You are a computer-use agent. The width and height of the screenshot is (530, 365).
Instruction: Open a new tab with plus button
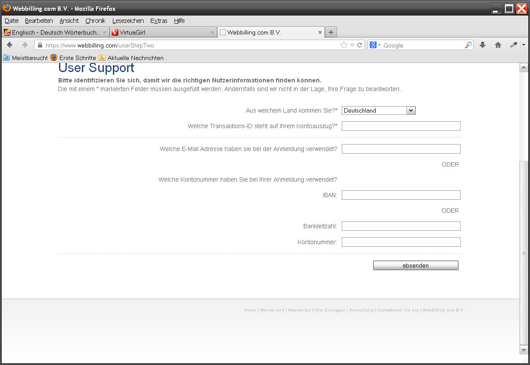(x=330, y=32)
